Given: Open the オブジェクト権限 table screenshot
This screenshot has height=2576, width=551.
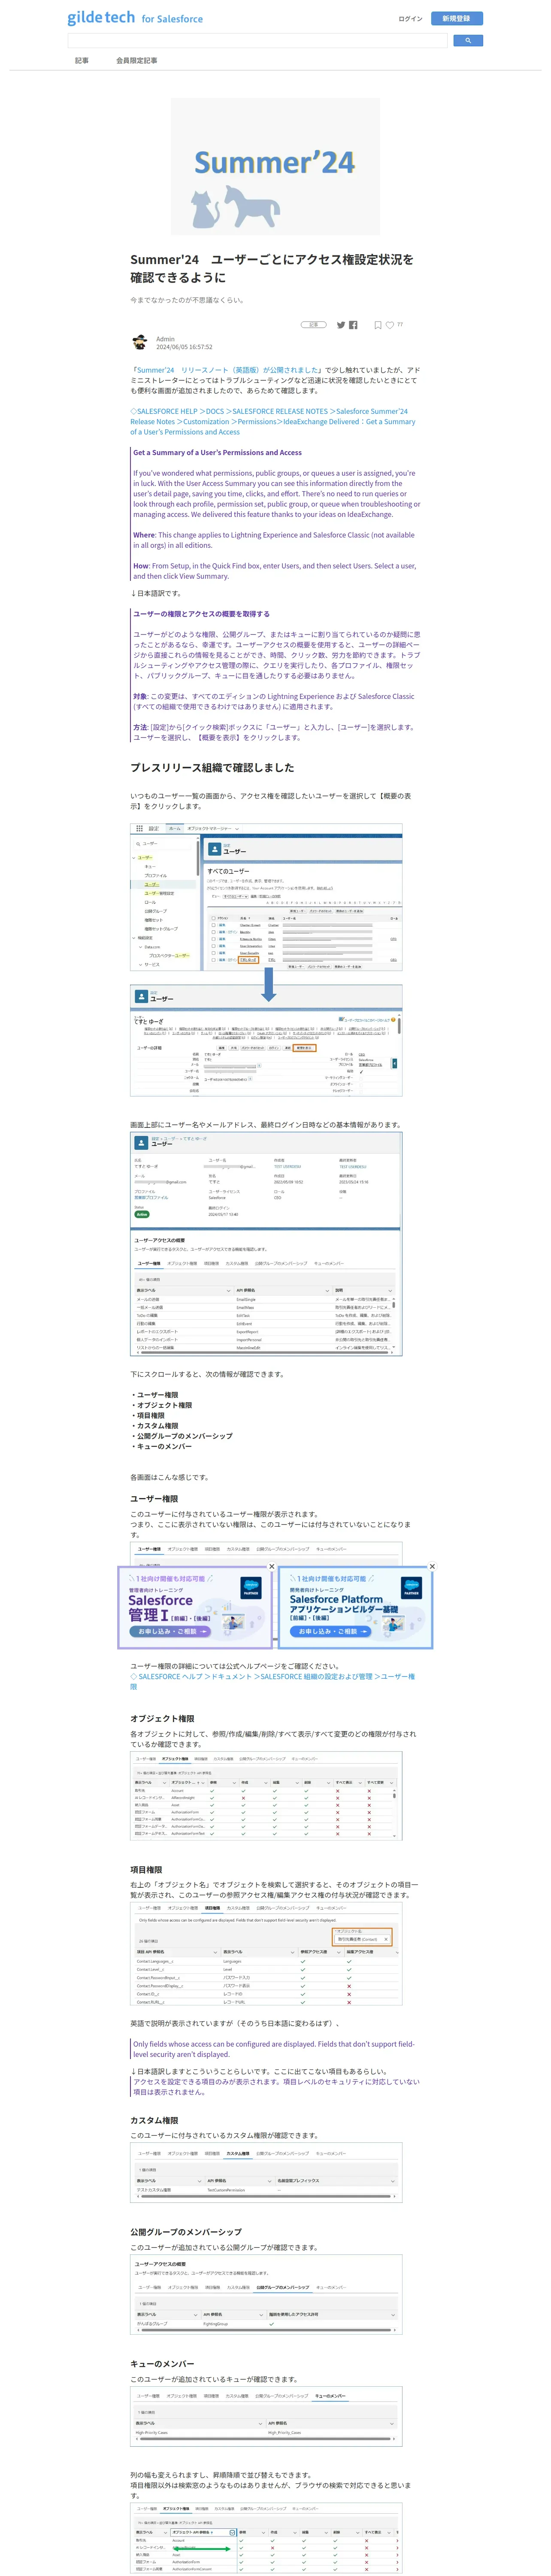Looking at the screenshot, I should tap(266, 1796).
